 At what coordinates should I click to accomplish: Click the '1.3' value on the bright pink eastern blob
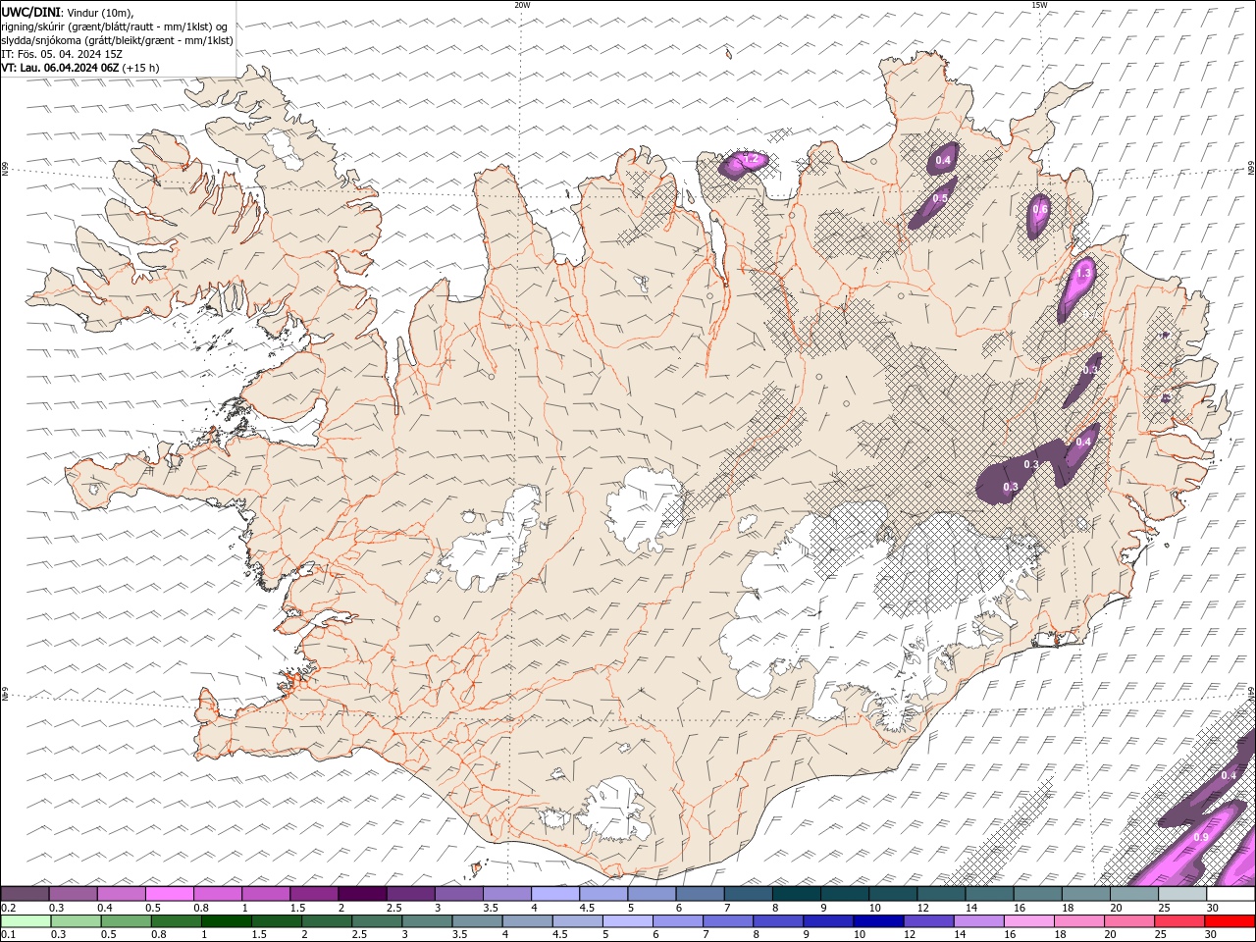click(x=1084, y=274)
